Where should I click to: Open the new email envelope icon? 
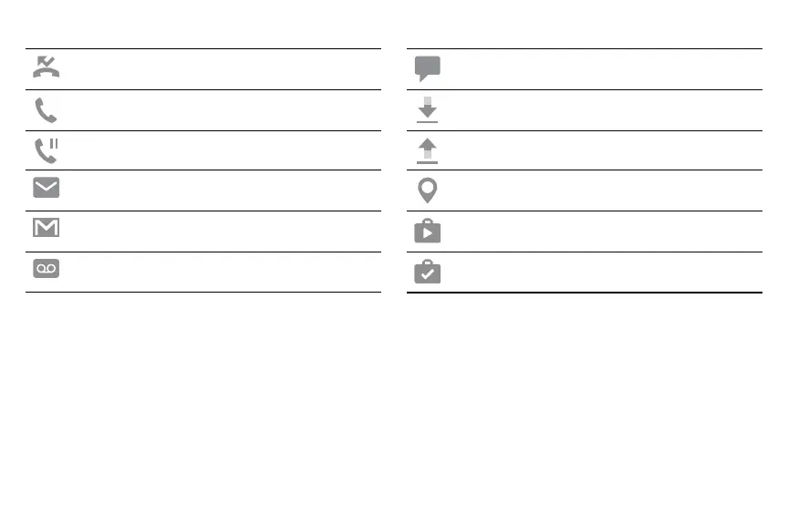click(x=46, y=189)
